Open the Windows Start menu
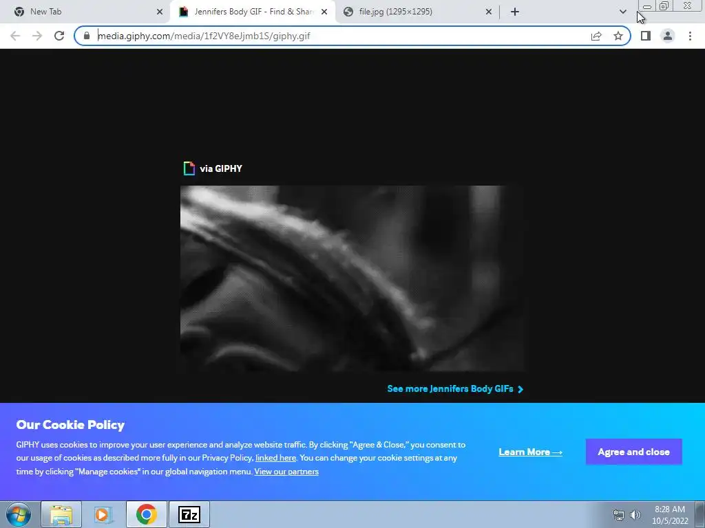Screen dimensions: 705x528 (19, 514)
